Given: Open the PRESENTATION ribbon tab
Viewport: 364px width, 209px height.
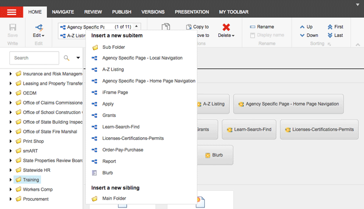Looking at the screenshot, I should click(192, 11).
